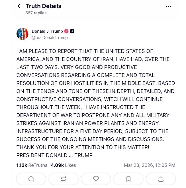
Task: Open the Donald J. Trump display name
Action: pos(47,31)
